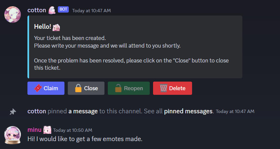This screenshot has width=280, height=149.
Task: Click the cotton username in message header
Action: tap(37, 10)
